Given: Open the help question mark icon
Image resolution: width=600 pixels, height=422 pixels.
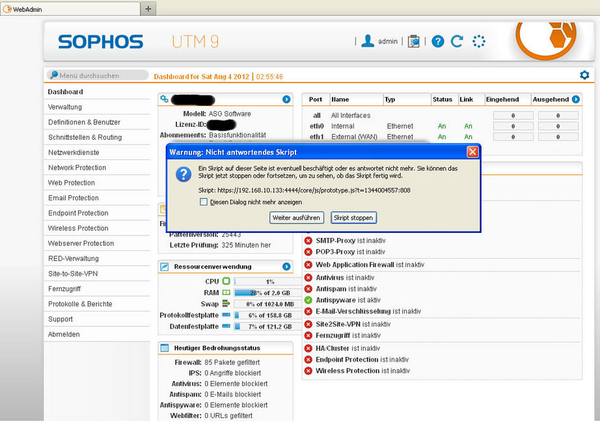Looking at the screenshot, I should click(x=438, y=41).
